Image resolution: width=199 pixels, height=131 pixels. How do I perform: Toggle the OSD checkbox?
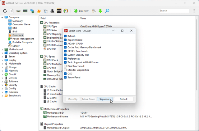click(65, 74)
